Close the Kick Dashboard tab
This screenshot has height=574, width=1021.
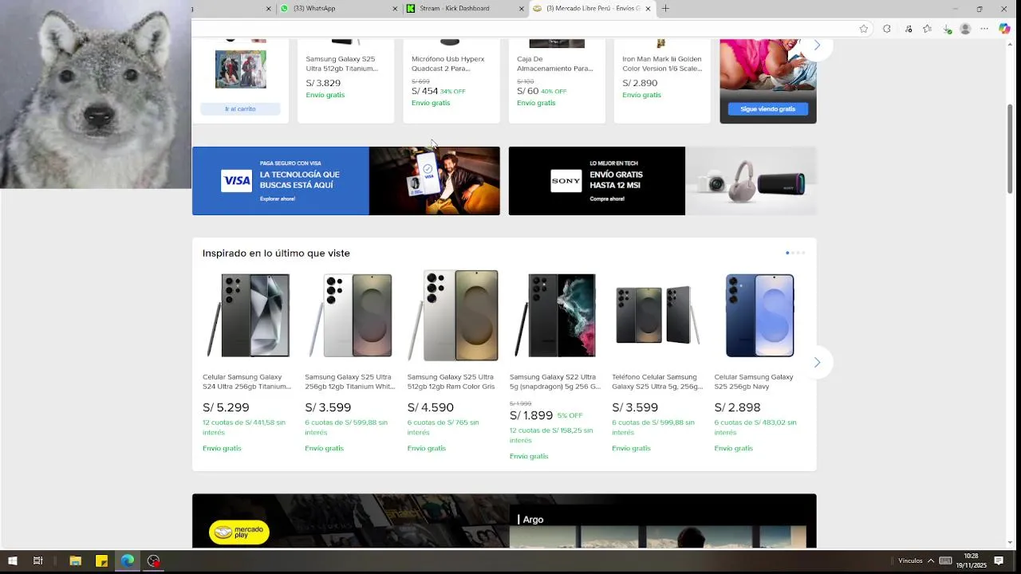[522, 9]
